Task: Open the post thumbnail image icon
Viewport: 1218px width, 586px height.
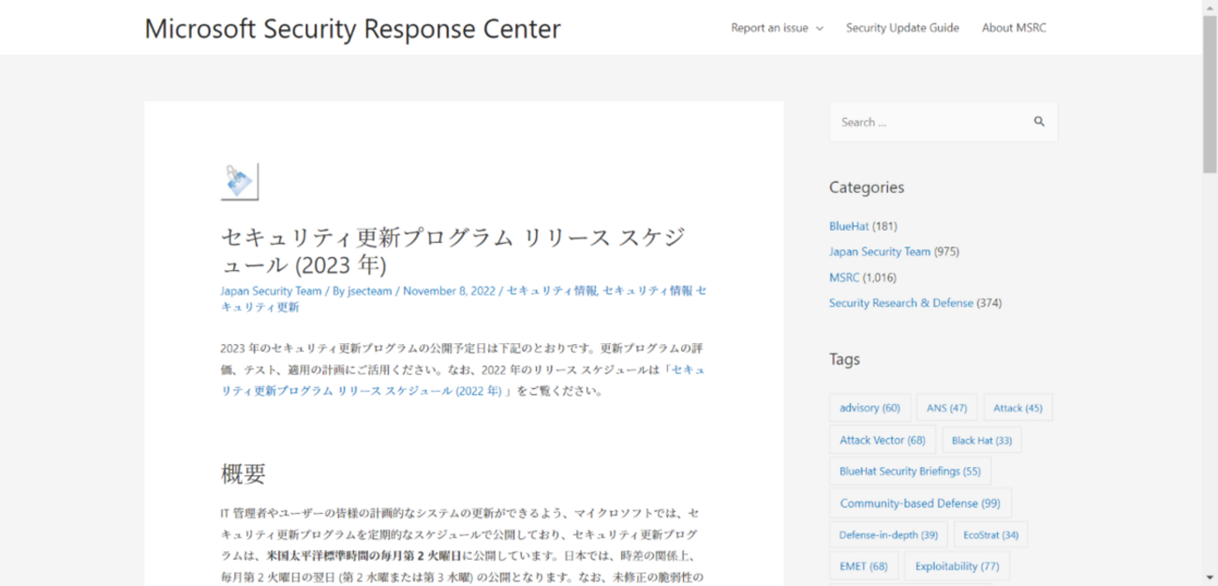Action: click(x=240, y=181)
